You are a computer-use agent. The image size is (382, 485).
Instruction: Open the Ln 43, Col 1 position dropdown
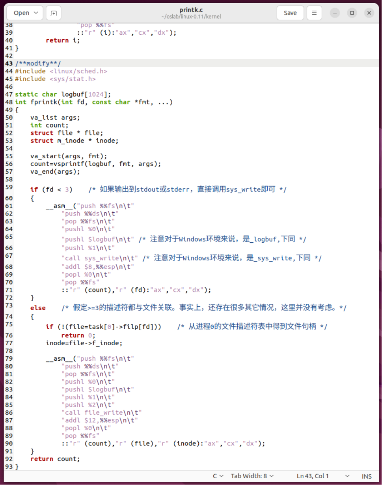coord(322,476)
